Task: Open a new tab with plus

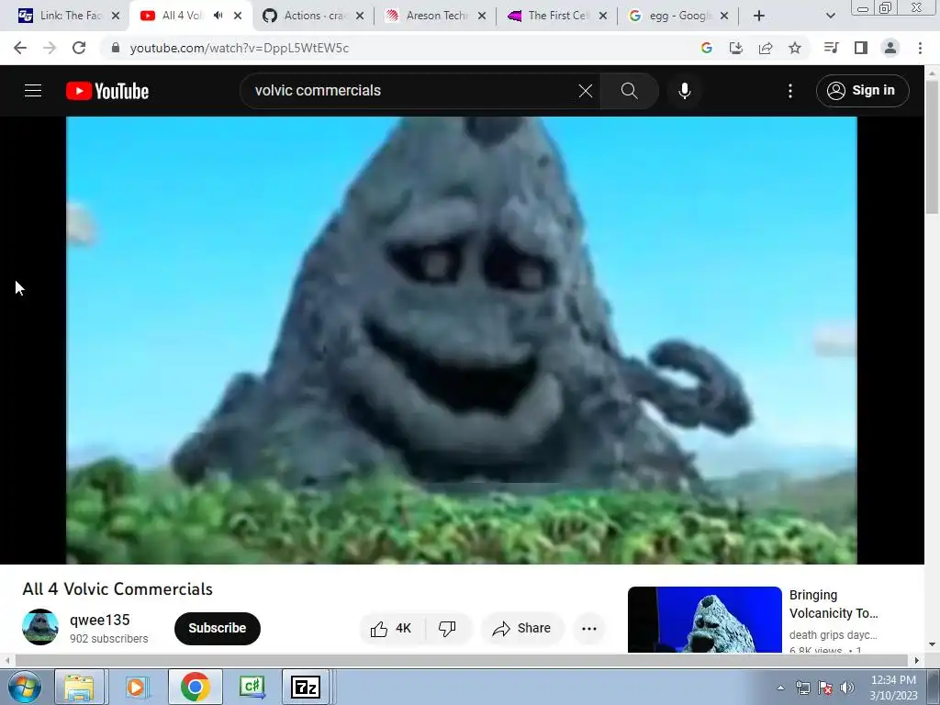Action: [759, 16]
